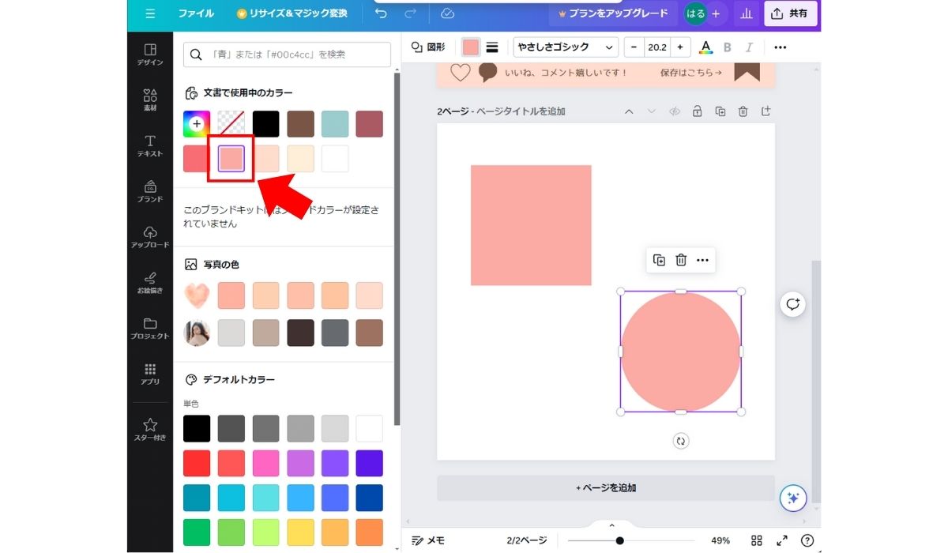This screenshot has height=553, width=948.
Task: Expand the pages panel chevron at bottom
Action: point(611,525)
